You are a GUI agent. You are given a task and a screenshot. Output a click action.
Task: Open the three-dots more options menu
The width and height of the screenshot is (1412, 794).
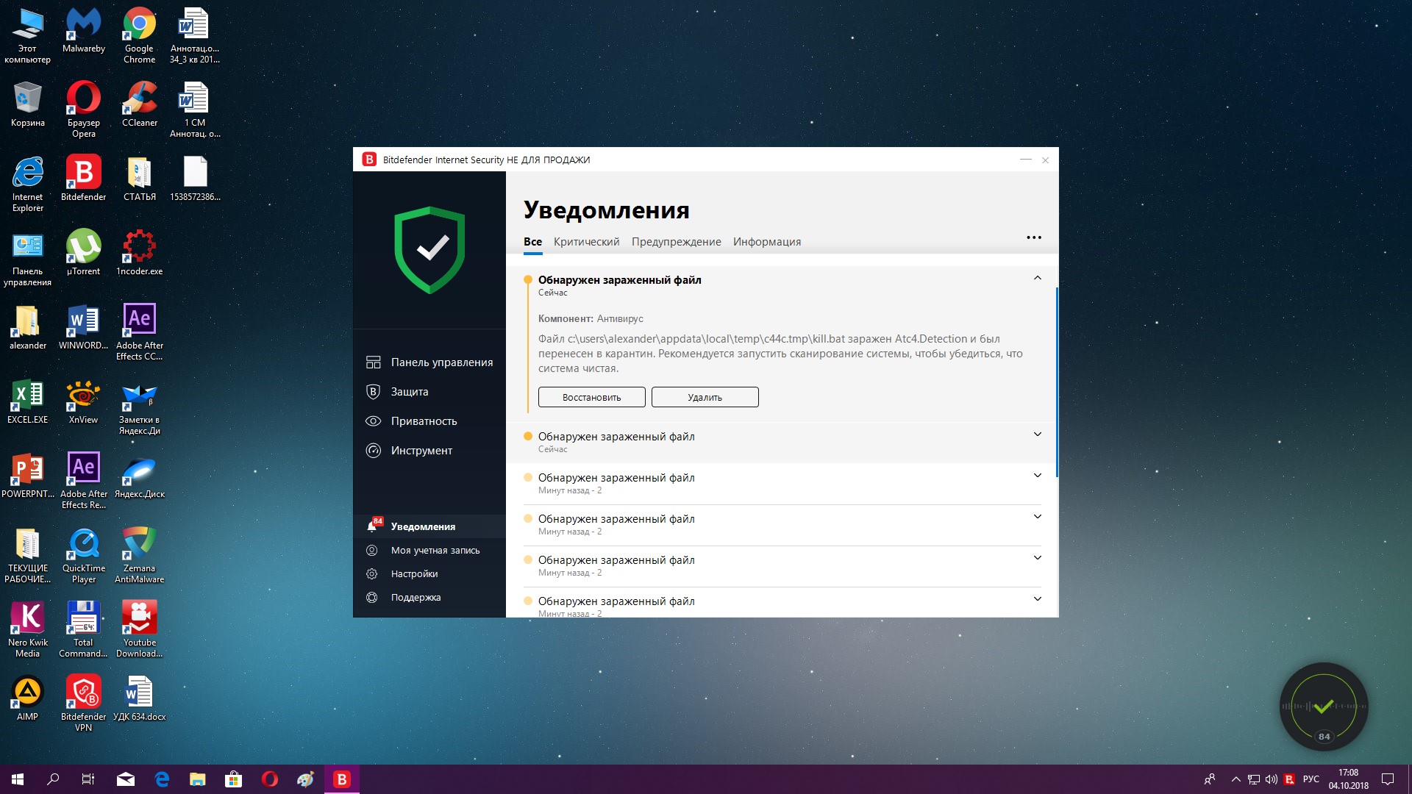pos(1033,237)
